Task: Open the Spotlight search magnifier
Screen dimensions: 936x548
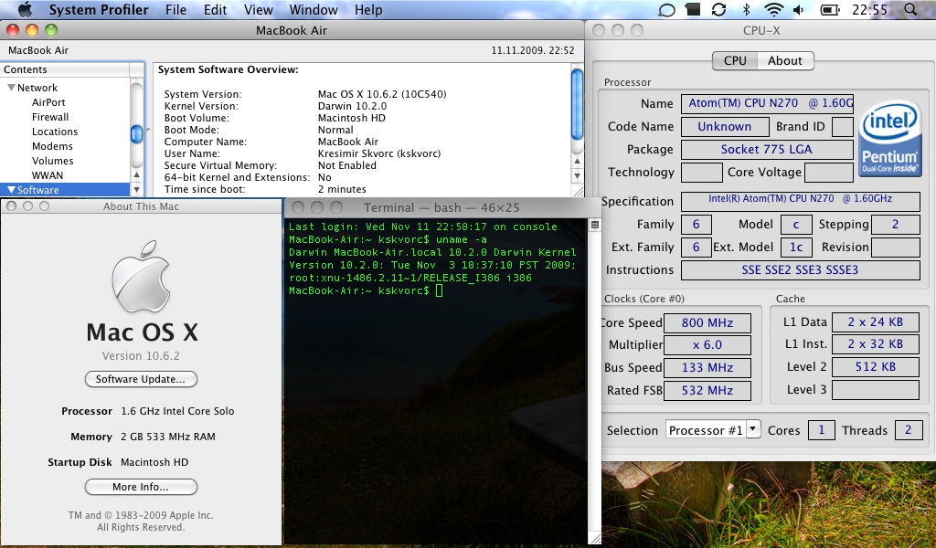Action: (910, 9)
